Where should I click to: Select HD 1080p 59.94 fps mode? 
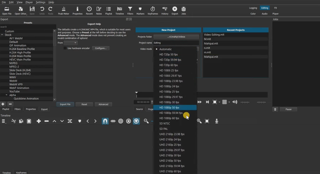click(175, 113)
